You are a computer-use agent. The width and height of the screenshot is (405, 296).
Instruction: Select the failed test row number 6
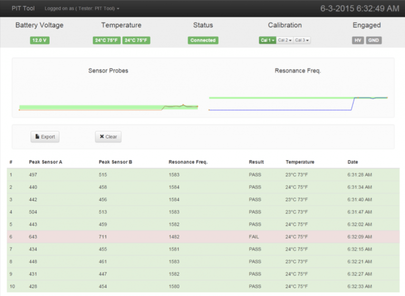click(x=202, y=237)
